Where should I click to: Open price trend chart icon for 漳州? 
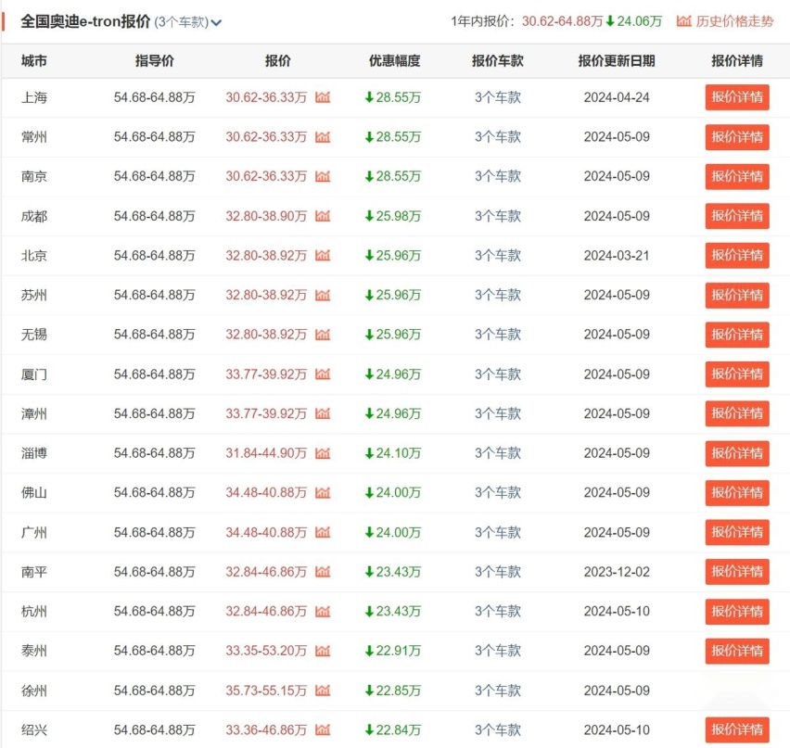pyautogui.click(x=323, y=413)
